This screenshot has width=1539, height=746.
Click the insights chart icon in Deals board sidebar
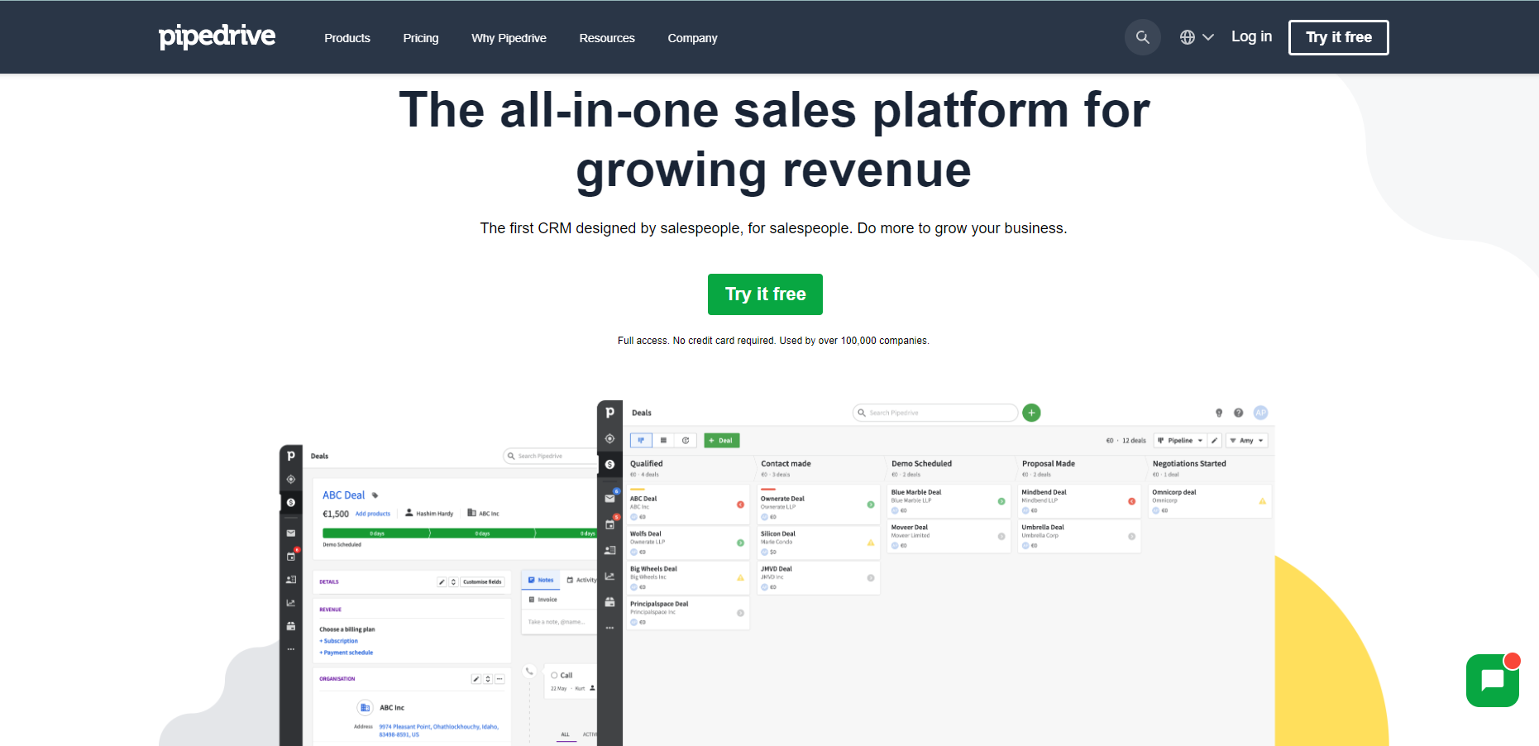[609, 576]
